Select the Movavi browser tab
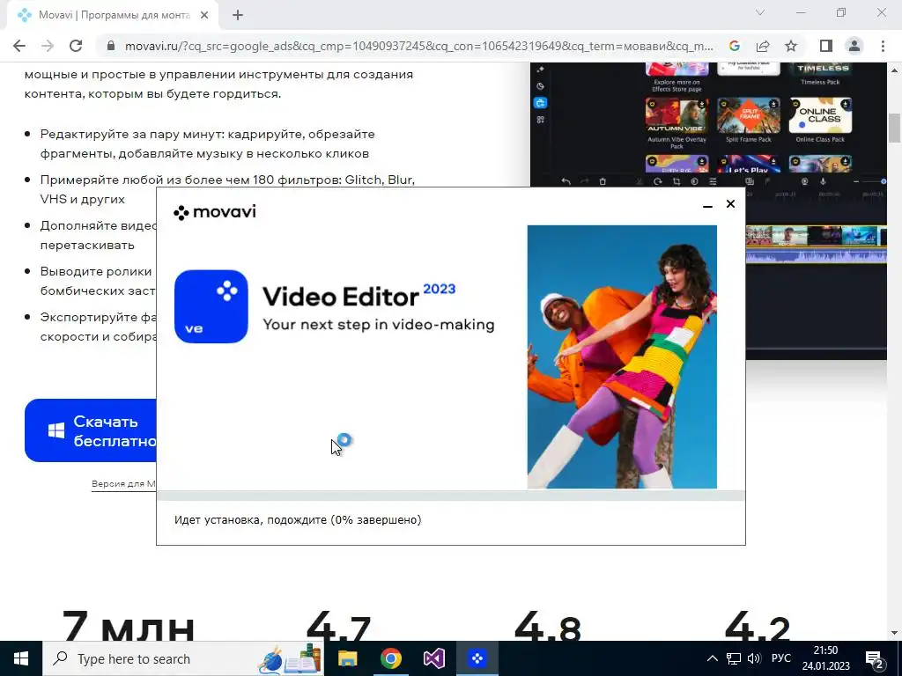The image size is (902, 676). pyautogui.click(x=114, y=16)
